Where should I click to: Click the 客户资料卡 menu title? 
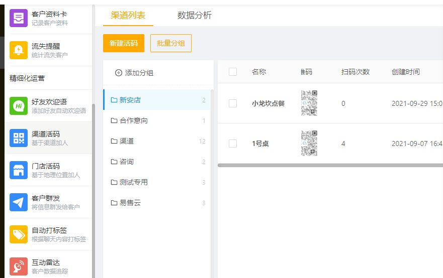coord(49,14)
